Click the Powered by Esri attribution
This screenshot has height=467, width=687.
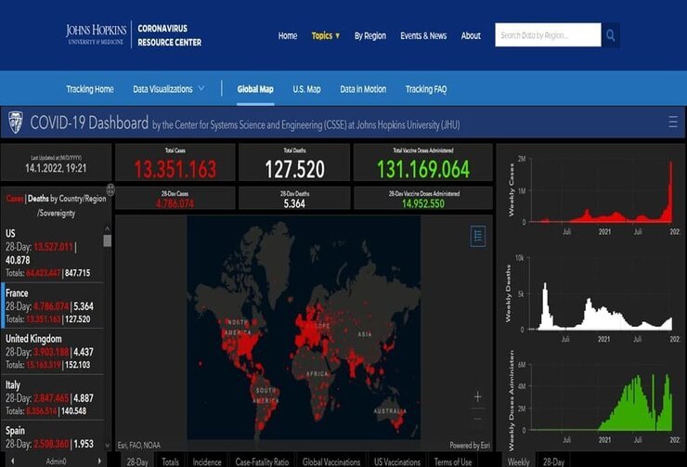[x=470, y=446]
